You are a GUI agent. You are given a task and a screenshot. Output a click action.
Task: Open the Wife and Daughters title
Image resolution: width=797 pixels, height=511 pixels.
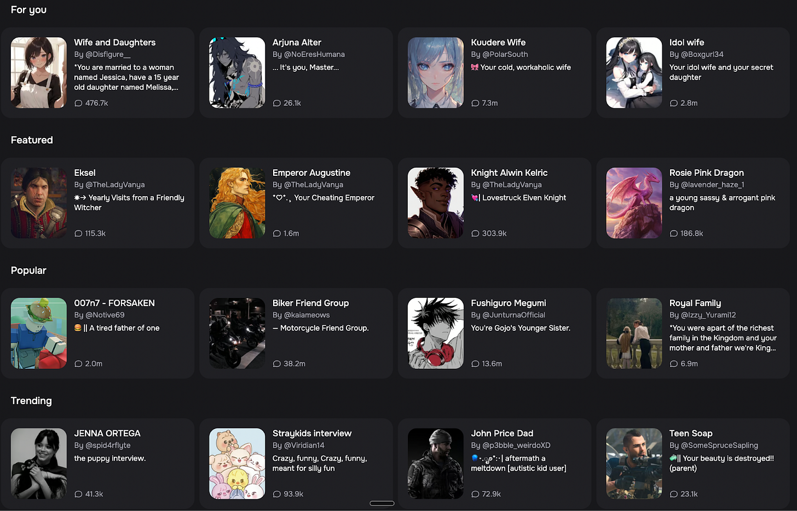(x=115, y=42)
